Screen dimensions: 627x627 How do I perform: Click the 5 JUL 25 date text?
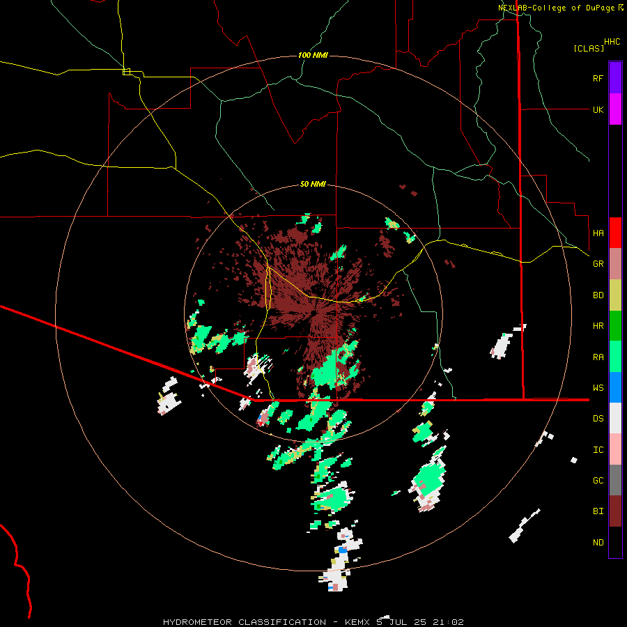[x=401, y=622]
